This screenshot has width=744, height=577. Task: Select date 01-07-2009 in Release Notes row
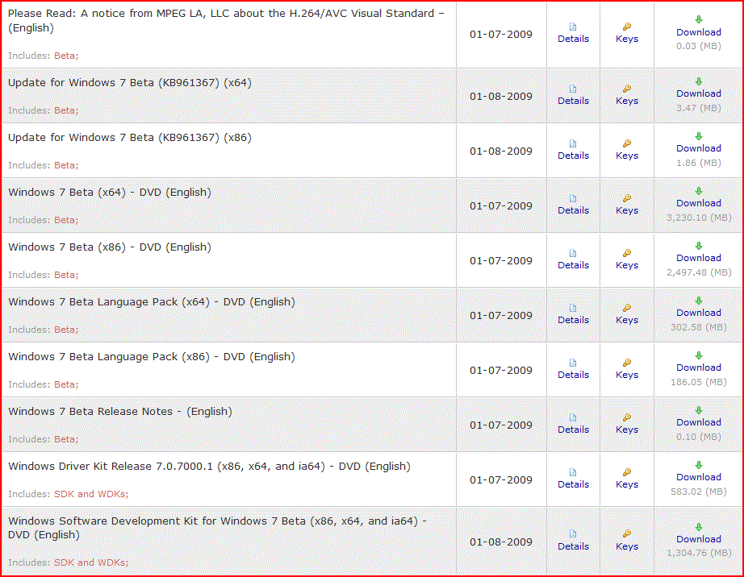(501, 425)
